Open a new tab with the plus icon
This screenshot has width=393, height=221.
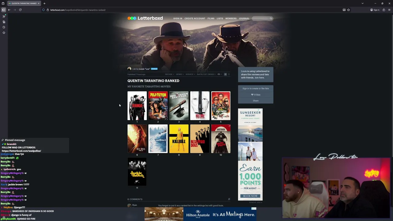(44, 3)
